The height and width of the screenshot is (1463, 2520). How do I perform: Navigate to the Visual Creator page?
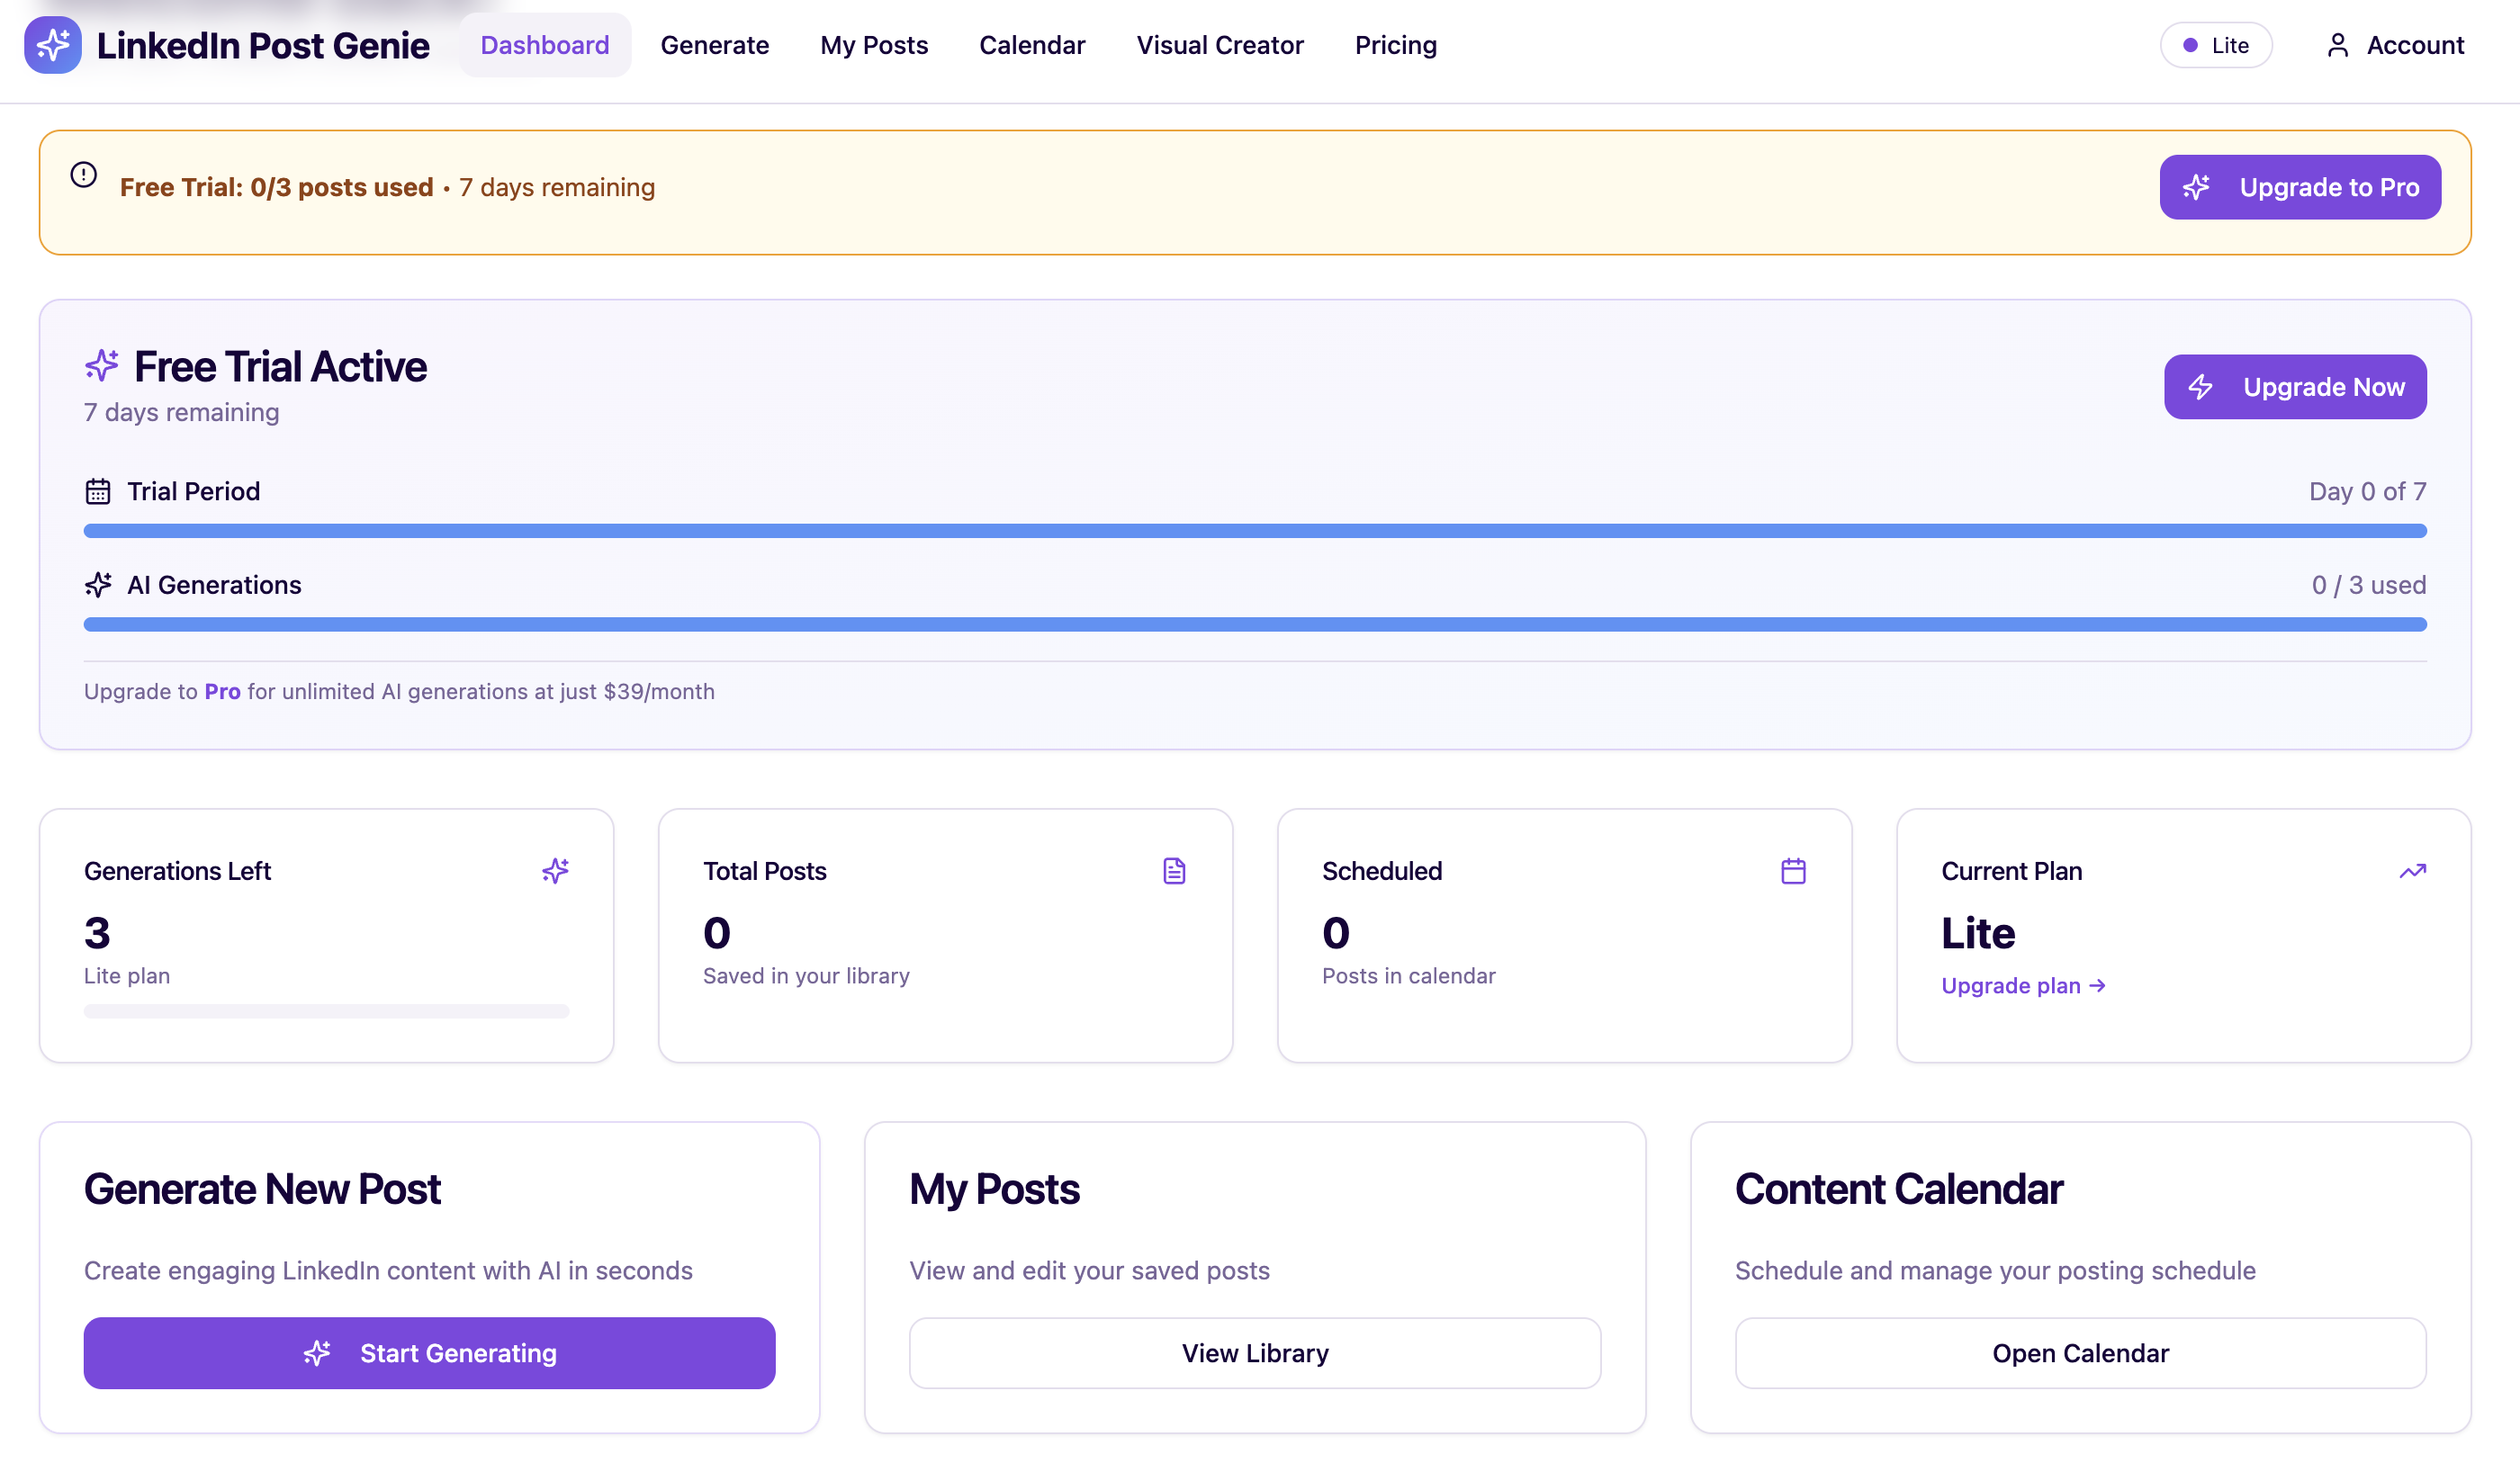[x=1219, y=45]
